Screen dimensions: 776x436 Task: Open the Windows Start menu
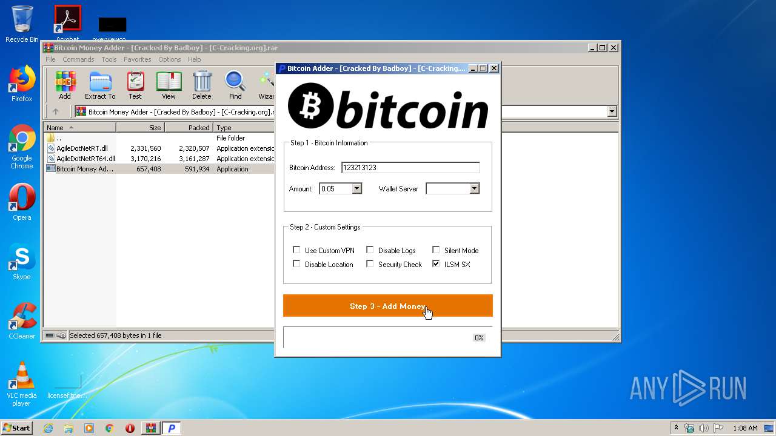(x=17, y=428)
